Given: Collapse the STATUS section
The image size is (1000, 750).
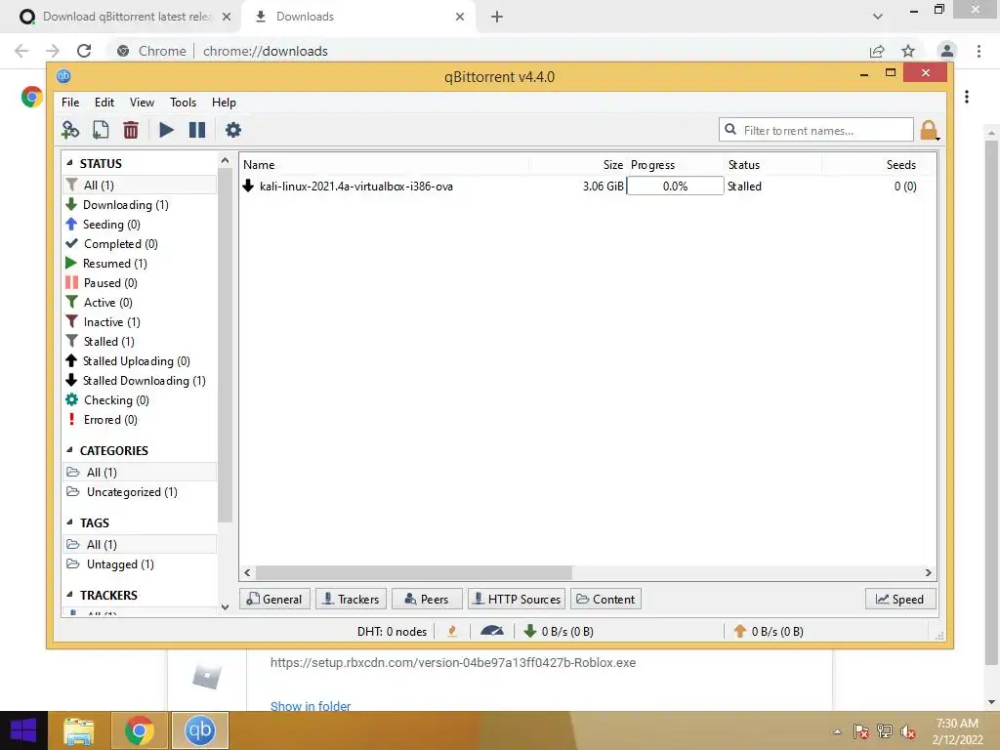Looking at the screenshot, I should point(69,163).
